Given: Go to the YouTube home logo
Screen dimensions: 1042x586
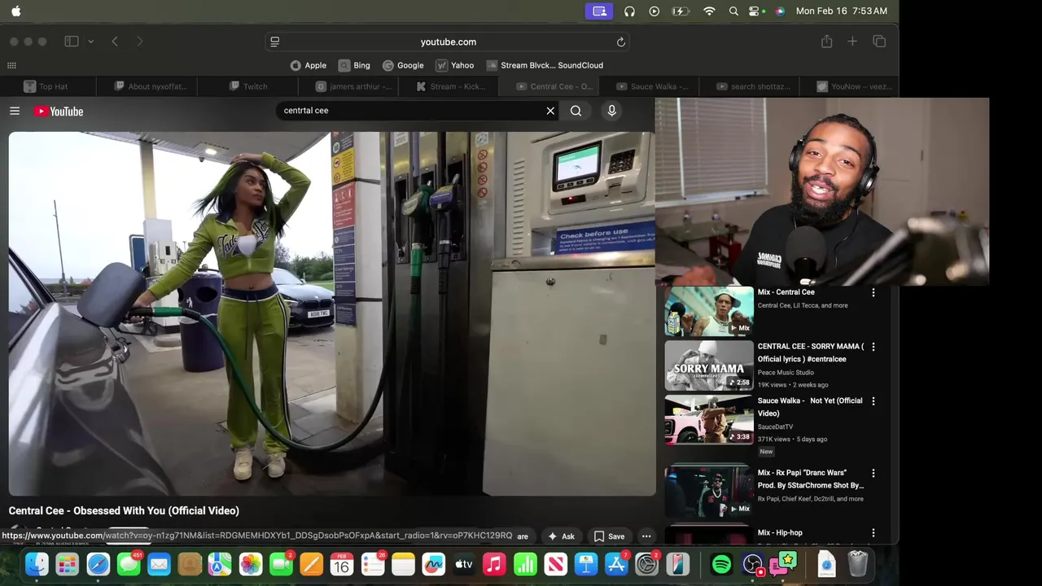Looking at the screenshot, I should coord(59,112).
